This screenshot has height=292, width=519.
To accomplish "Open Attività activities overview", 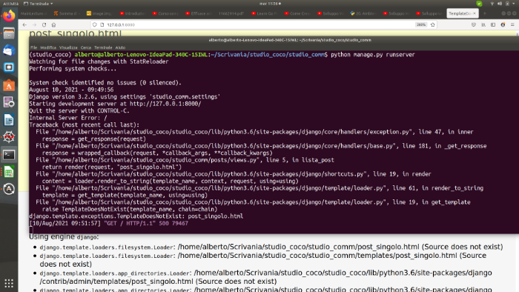I will [11, 4].
